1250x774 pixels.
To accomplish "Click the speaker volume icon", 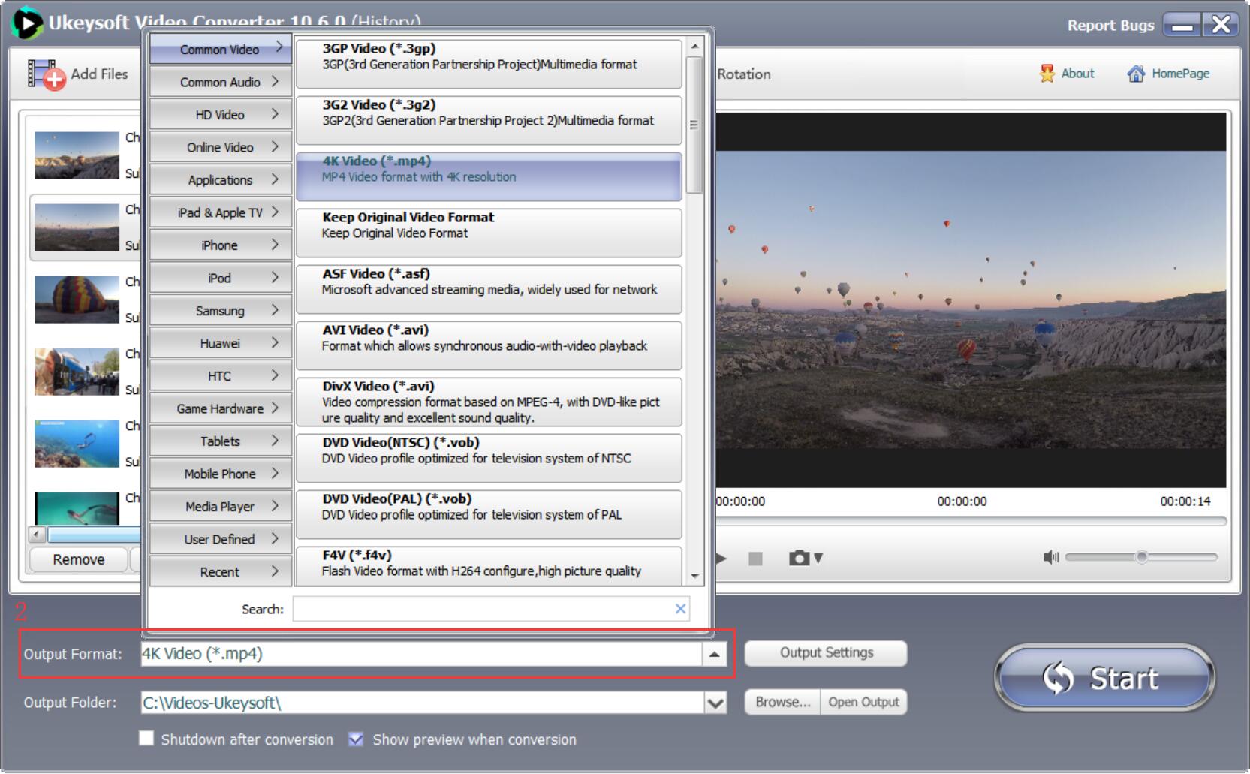I will click(1051, 557).
